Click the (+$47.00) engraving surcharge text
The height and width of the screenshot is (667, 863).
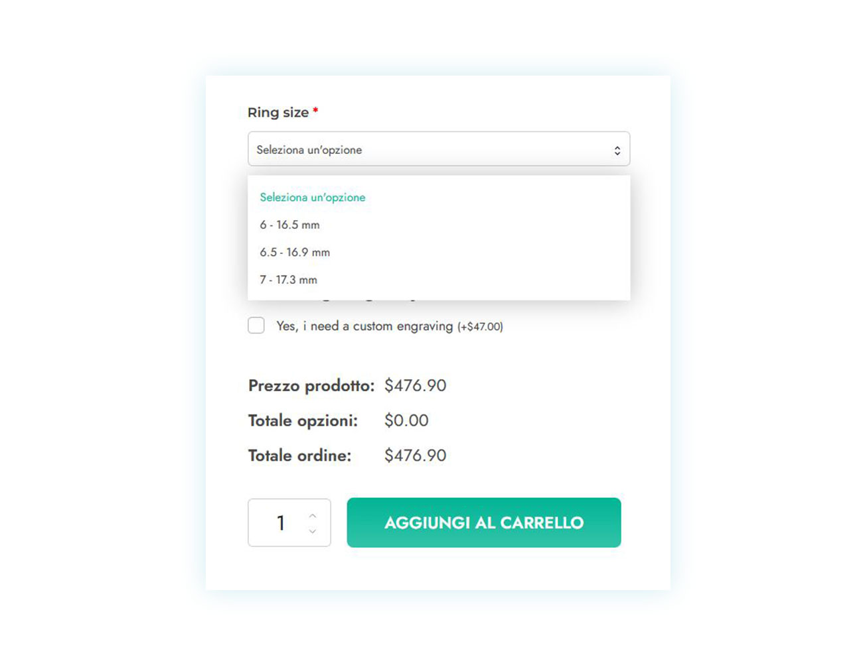click(480, 327)
